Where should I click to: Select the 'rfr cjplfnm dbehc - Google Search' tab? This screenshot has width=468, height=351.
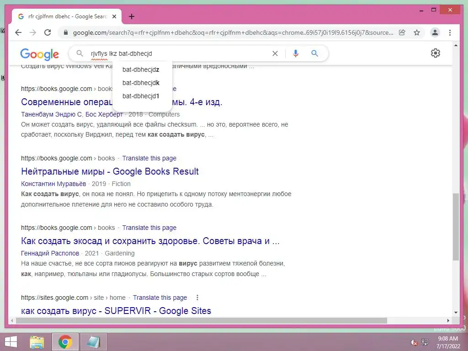click(x=67, y=16)
